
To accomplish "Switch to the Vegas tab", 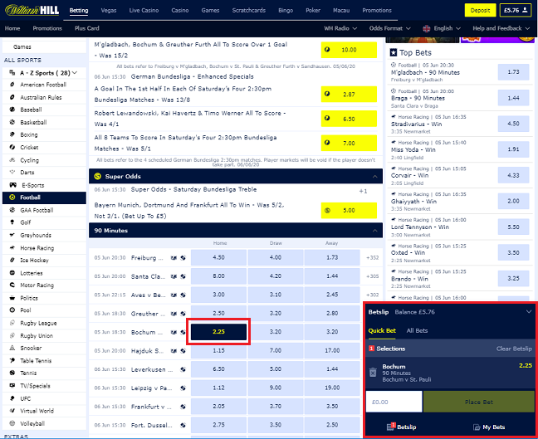I will click(109, 10).
